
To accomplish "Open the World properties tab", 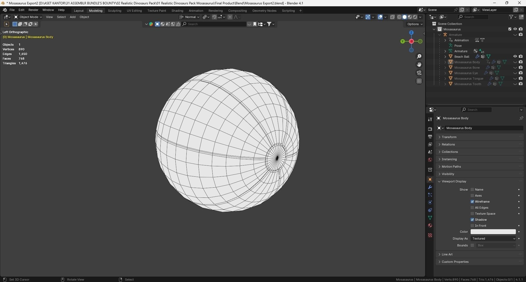I will click(430, 159).
